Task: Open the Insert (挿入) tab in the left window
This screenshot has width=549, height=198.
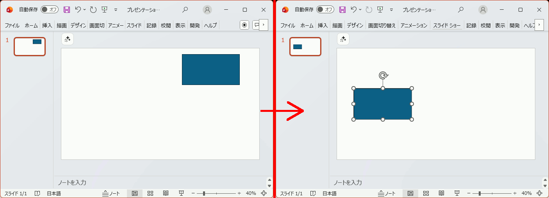Action: (47, 25)
